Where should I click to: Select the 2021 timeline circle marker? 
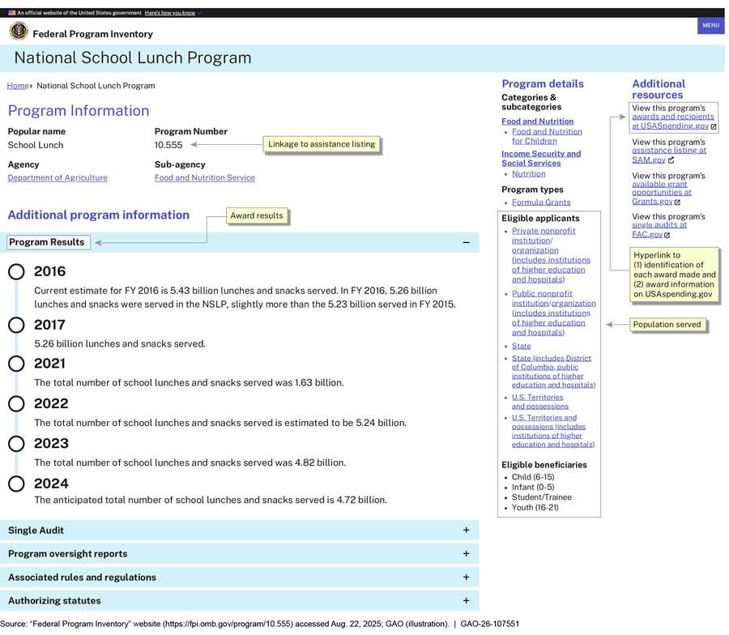(x=16, y=364)
